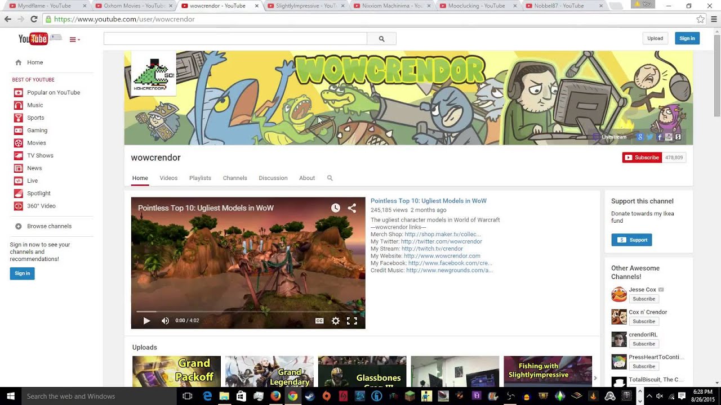
Task: Click the blue Support button
Action: click(631, 240)
